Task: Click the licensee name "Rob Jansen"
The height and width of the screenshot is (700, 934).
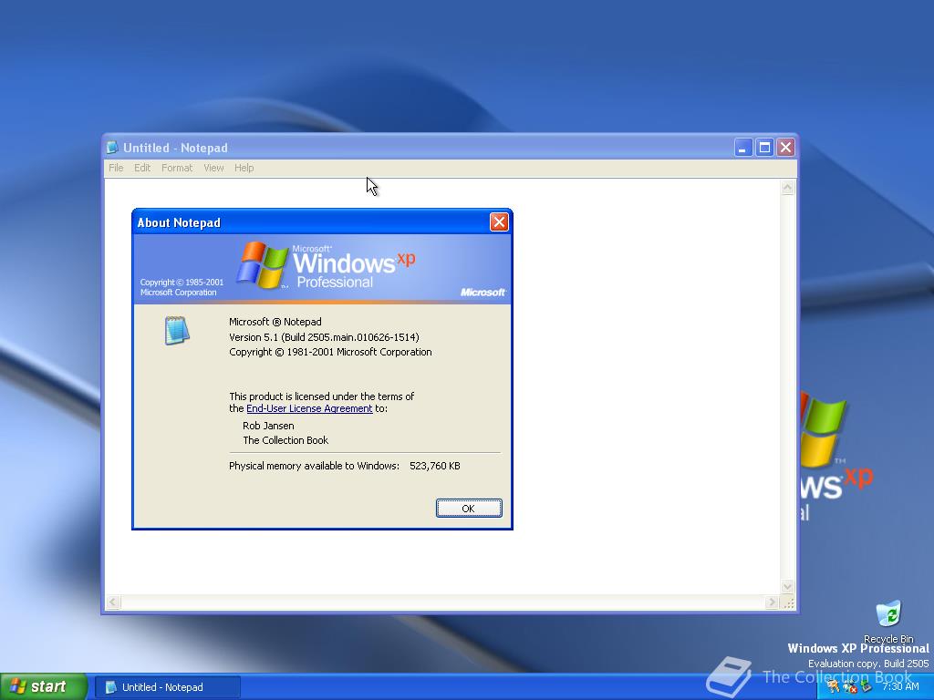Action: pyautogui.click(x=268, y=426)
